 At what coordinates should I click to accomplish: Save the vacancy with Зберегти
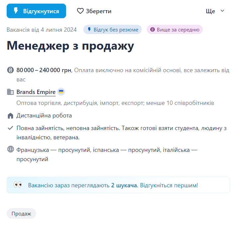(x=94, y=11)
